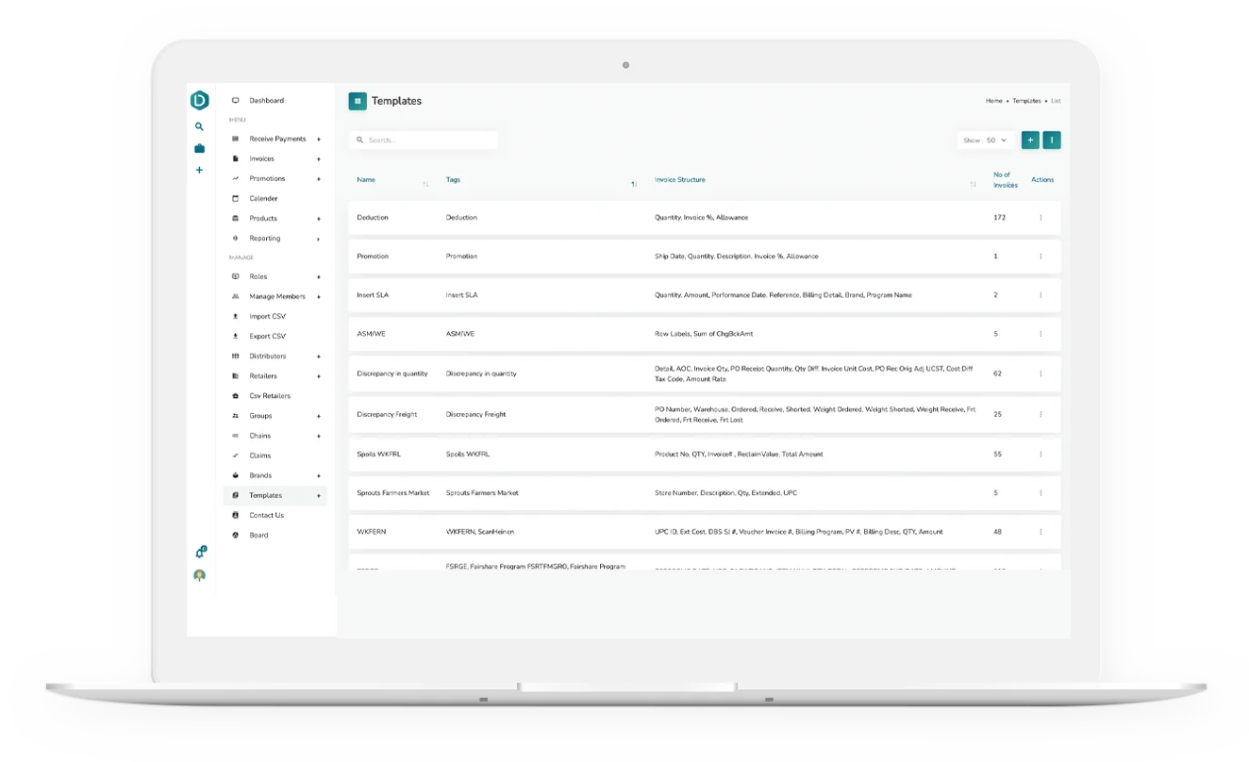
Task: Open actions menu for Spoils WKFRL row
Action: (x=1041, y=455)
